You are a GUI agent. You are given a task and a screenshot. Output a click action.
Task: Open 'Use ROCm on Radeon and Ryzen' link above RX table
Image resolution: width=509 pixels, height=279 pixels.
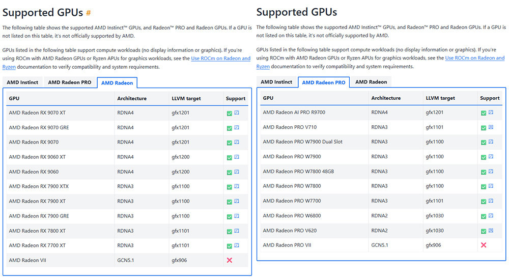click(220, 59)
